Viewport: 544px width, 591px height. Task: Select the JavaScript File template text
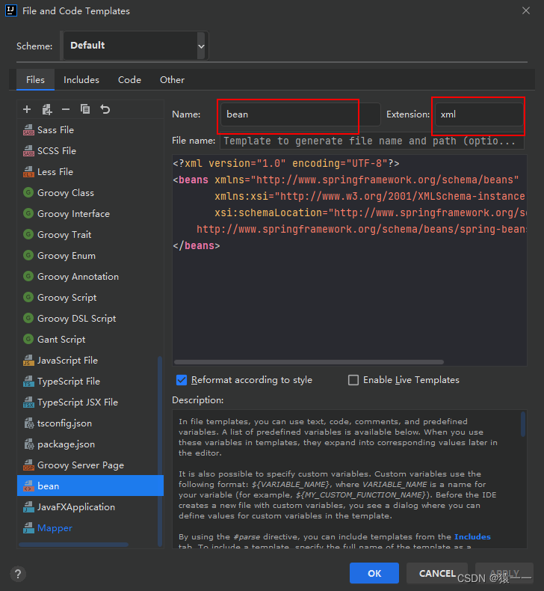coord(67,361)
